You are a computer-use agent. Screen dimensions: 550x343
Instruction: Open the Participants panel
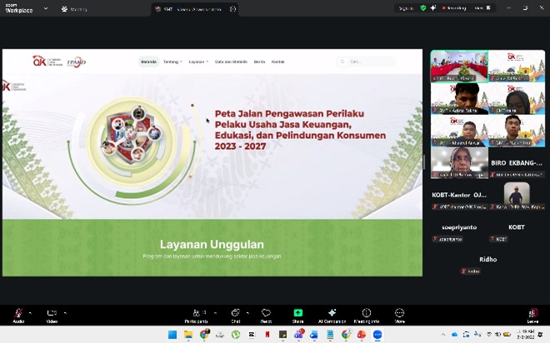coord(197,314)
